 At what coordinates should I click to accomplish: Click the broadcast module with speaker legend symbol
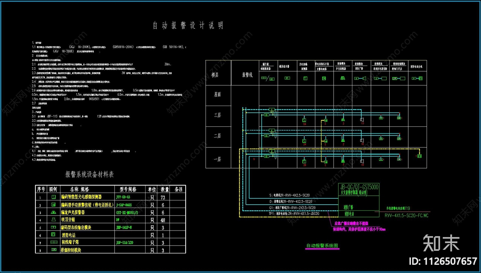(x=360, y=78)
